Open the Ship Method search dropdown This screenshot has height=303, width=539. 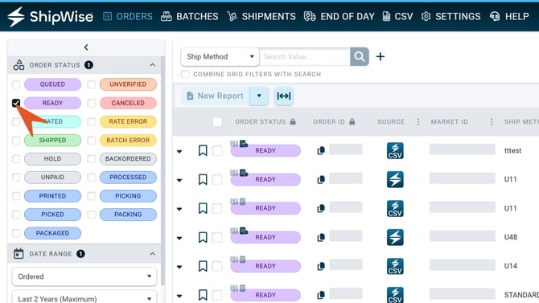[x=220, y=57]
